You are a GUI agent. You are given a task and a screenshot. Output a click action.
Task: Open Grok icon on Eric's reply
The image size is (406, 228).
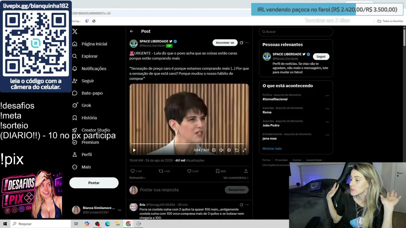(x=241, y=205)
